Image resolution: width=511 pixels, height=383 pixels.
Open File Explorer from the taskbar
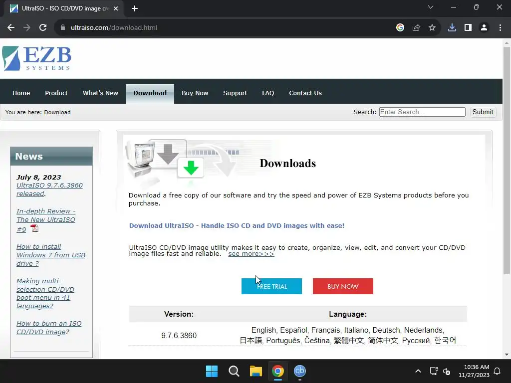coord(256,371)
